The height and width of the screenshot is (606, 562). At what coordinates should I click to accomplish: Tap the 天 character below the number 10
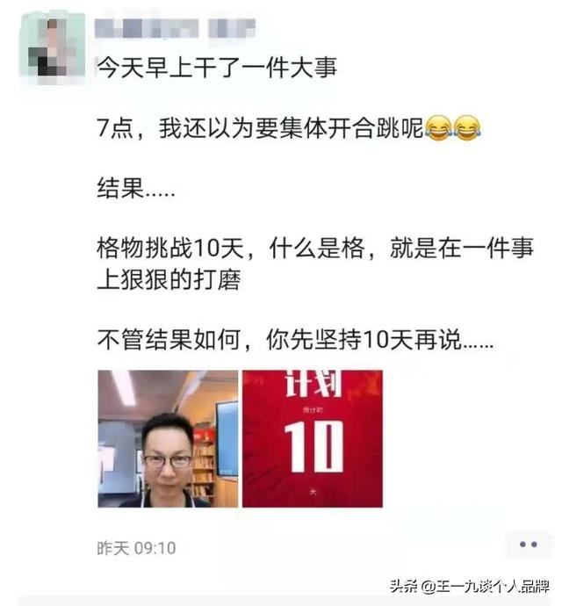313,493
